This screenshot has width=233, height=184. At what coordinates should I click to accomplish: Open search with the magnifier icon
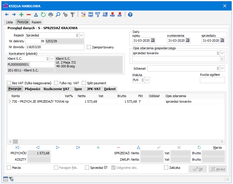click(58, 15)
